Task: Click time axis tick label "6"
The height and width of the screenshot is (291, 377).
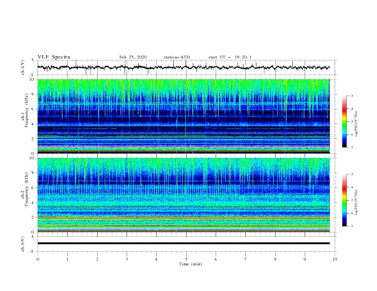Action: click(x=216, y=259)
